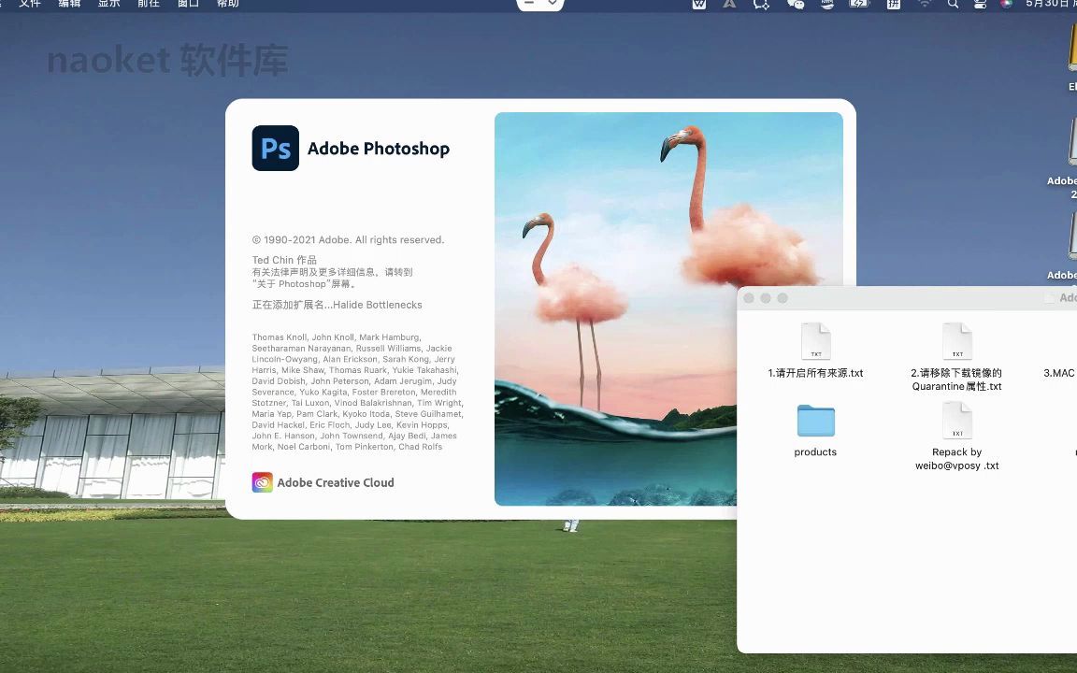This screenshot has height=673, width=1077.
Task: Click the Ted Chin 作品 credit text
Action: point(284,260)
